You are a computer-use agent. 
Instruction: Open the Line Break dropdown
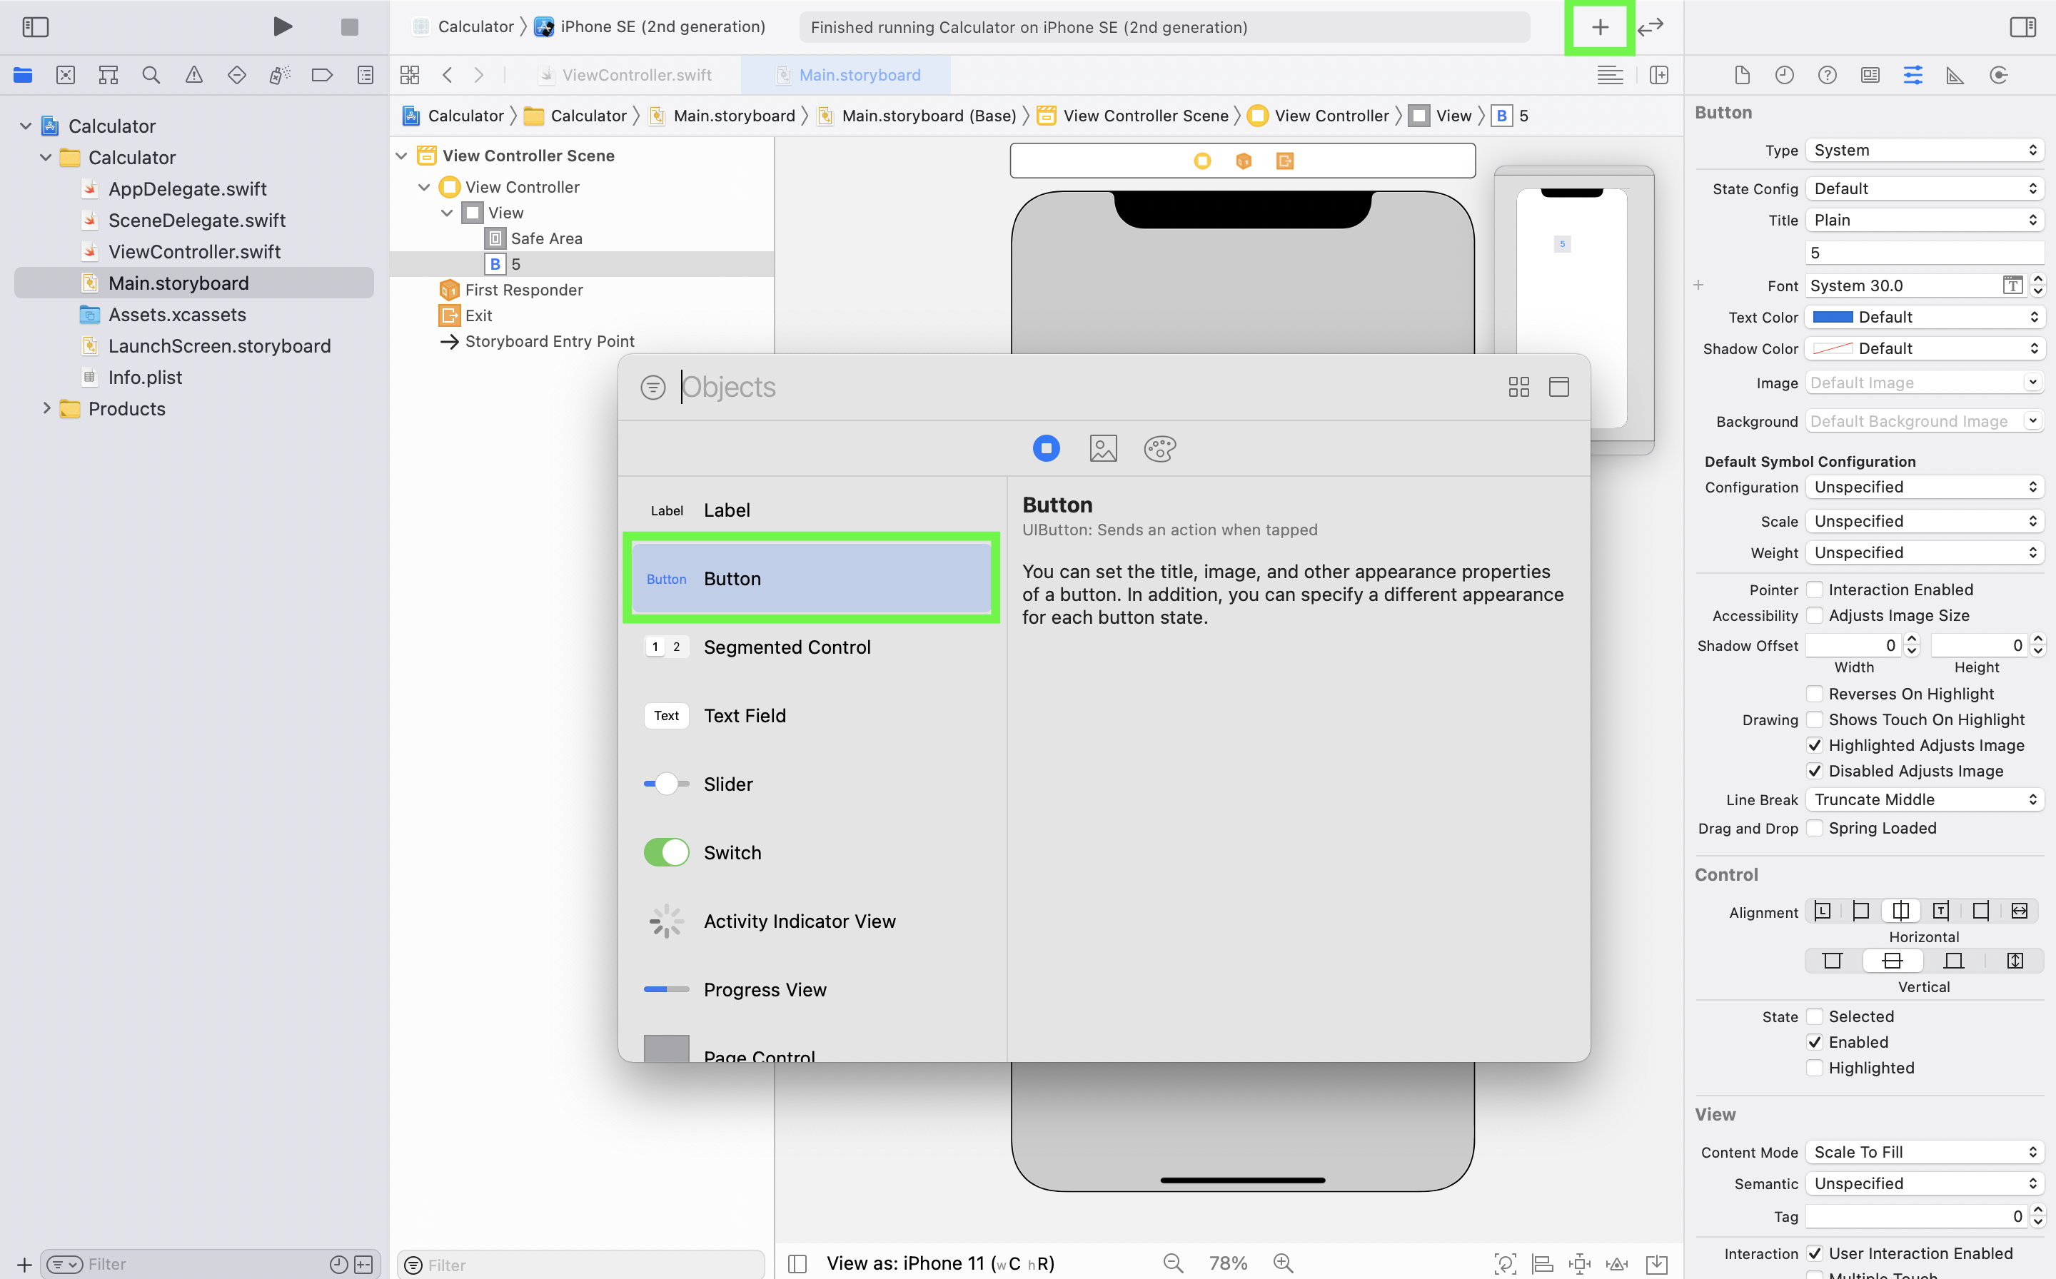[1924, 799]
